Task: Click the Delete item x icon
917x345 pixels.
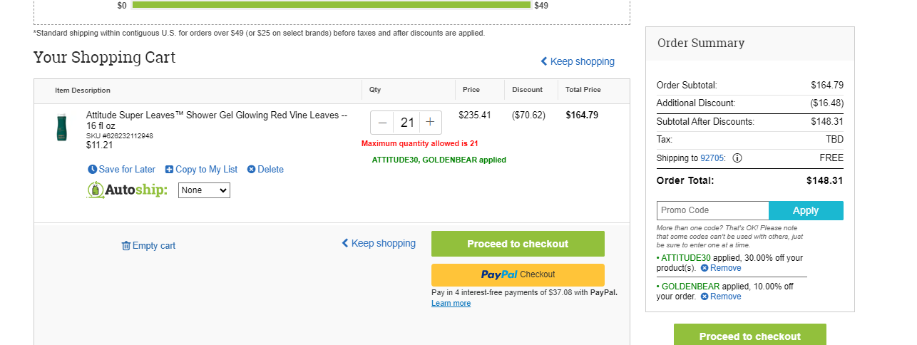Action: tap(251, 170)
